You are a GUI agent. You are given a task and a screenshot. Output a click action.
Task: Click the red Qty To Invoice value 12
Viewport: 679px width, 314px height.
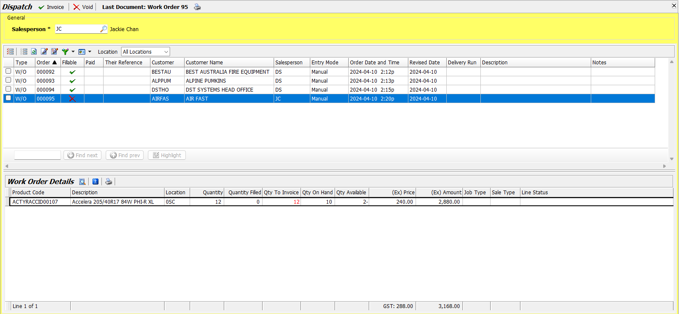coord(296,202)
